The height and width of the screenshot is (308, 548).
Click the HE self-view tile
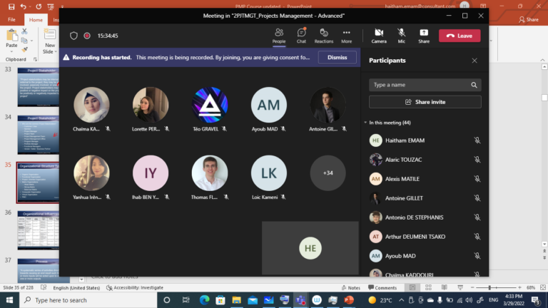[x=310, y=248]
